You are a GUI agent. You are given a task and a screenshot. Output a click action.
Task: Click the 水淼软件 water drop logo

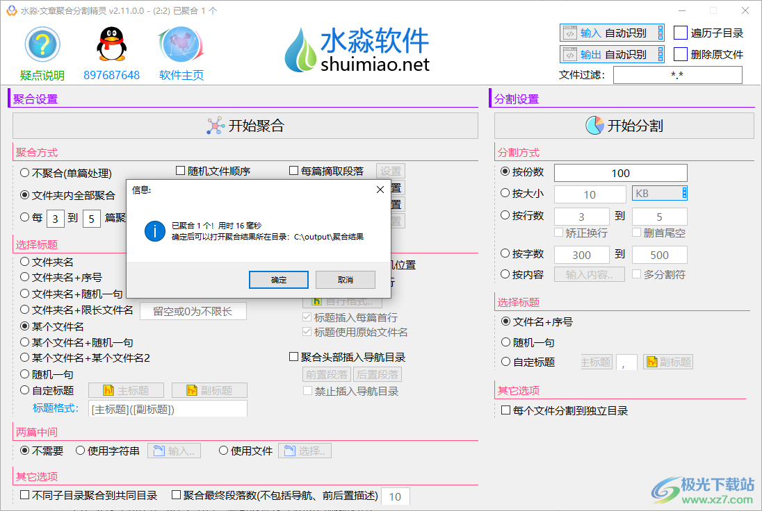300,51
